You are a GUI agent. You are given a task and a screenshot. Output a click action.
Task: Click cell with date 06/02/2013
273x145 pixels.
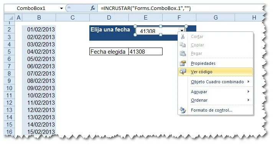(x=39, y=66)
